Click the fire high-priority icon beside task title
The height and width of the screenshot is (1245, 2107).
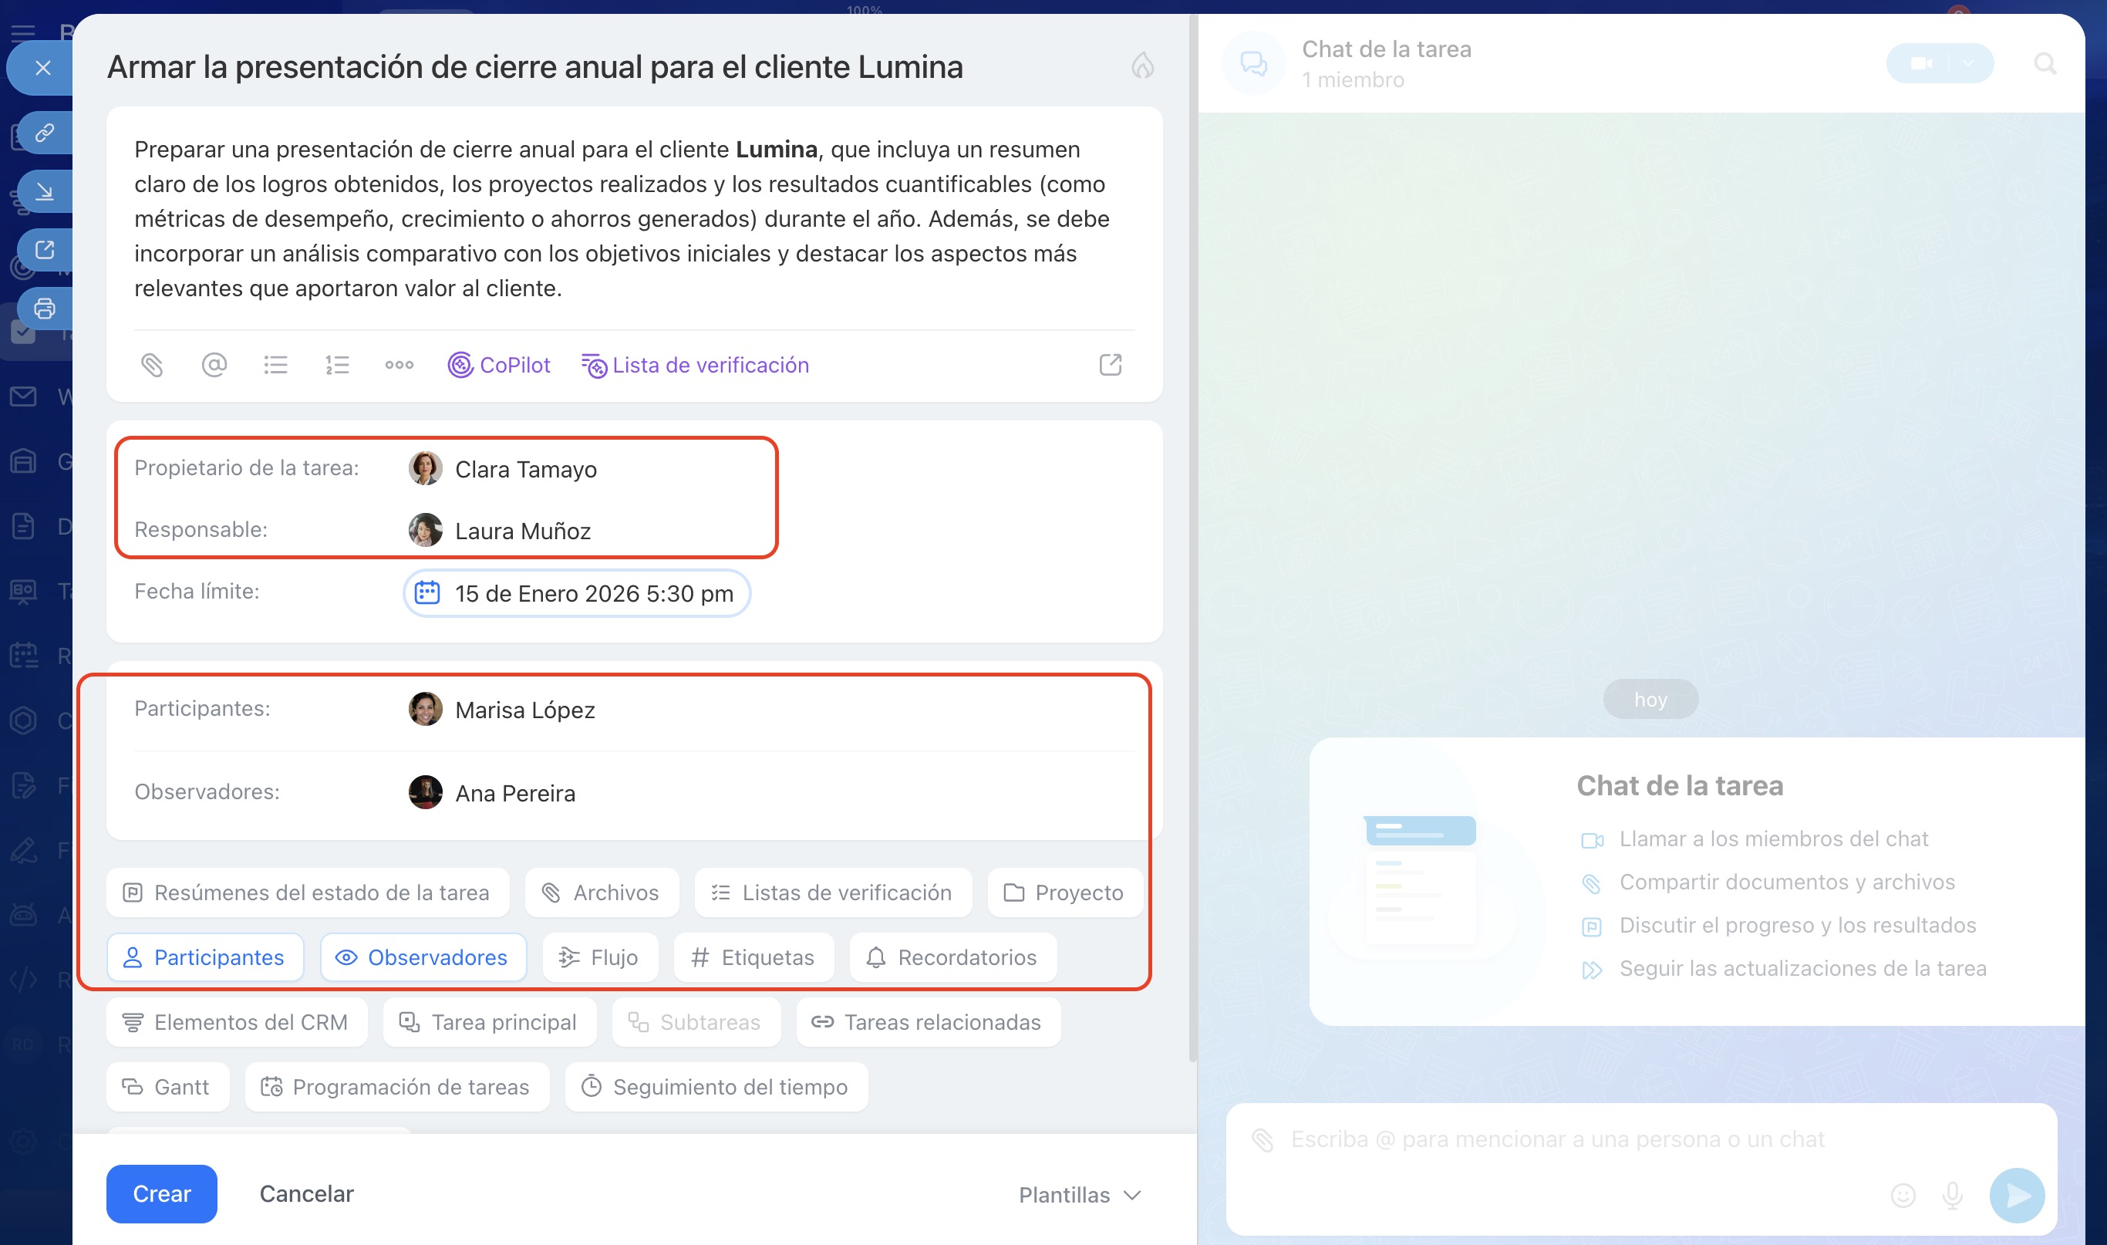pos(1142,66)
